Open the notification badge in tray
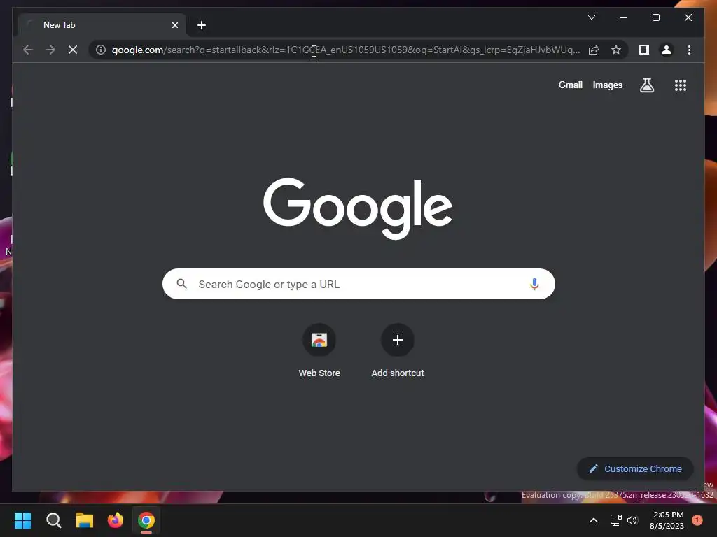717x537 pixels. 697,520
